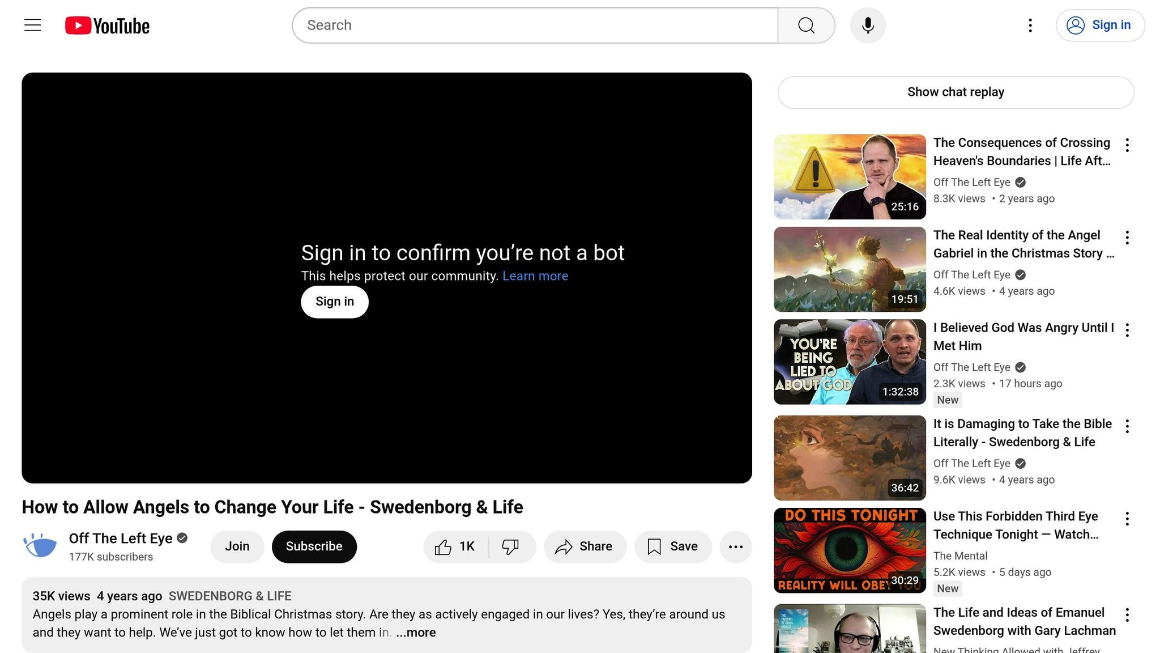The height and width of the screenshot is (653, 1160).
Task: Open options for Angel Gabriel video
Action: (1127, 238)
